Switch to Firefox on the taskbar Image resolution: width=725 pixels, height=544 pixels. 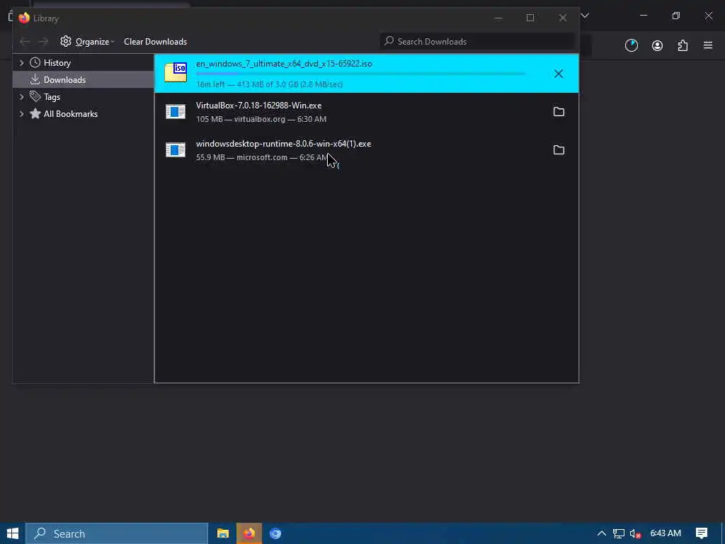tap(249, 533)
